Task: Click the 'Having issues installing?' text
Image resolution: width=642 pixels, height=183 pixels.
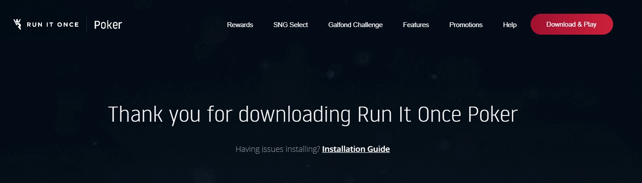Action: [277, 149]
